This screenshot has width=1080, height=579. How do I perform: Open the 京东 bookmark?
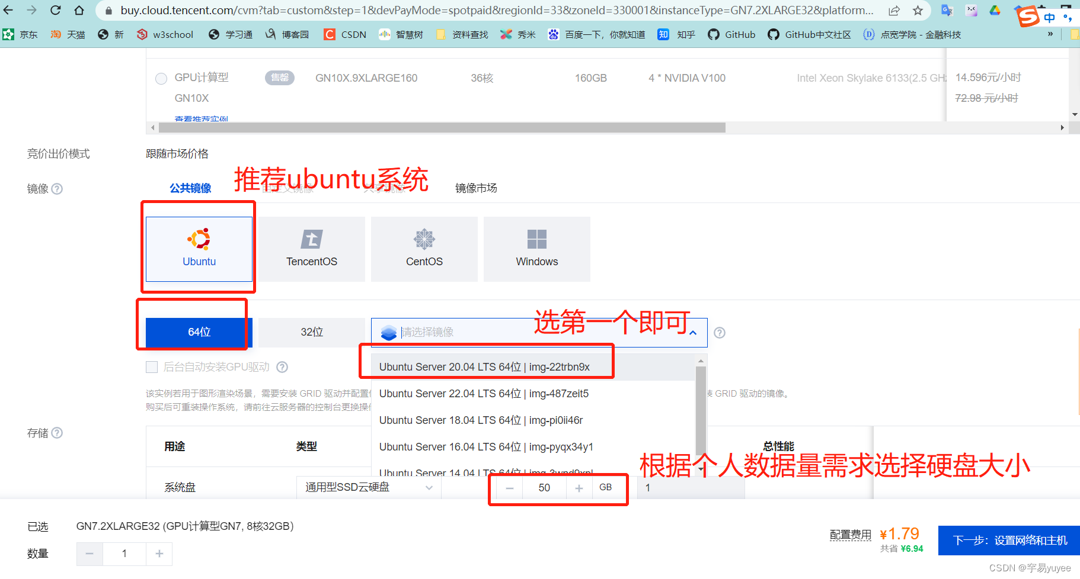coord(20,34)
